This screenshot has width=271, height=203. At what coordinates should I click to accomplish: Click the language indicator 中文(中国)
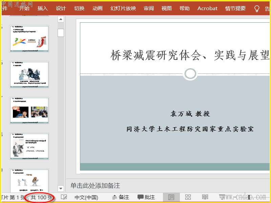click(86, 197)
